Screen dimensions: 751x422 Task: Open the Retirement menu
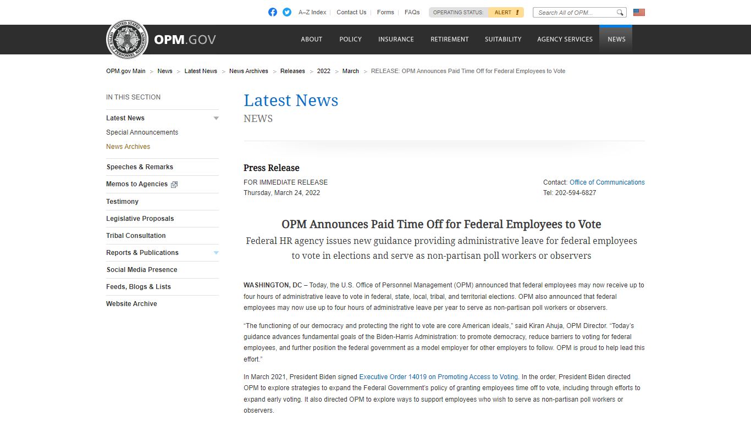[450, 39]
